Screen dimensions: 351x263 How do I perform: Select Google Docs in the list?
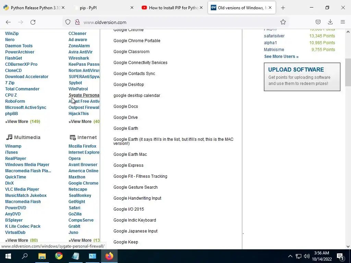pyautogui.click(x=125, y=107)
